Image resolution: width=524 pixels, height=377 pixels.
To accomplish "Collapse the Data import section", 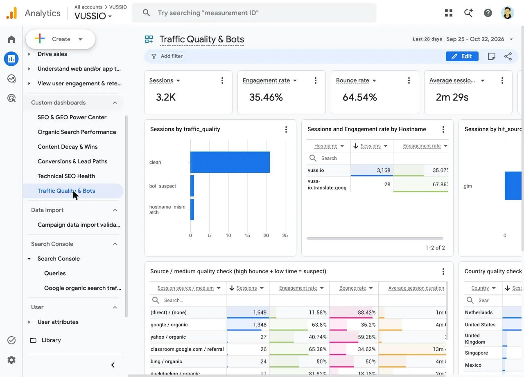I will 115,210.
